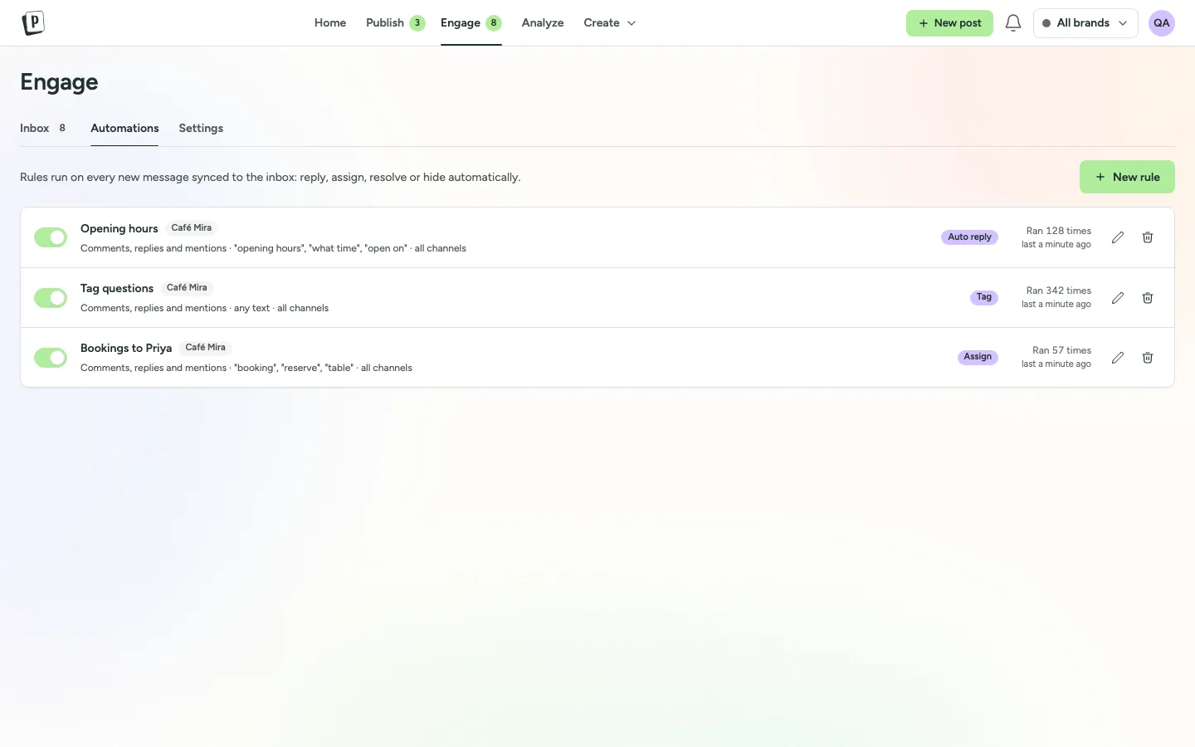Edit the Bookings to Priya rule
Viewport: 1195px width, 747px height.
(1118, 358)
